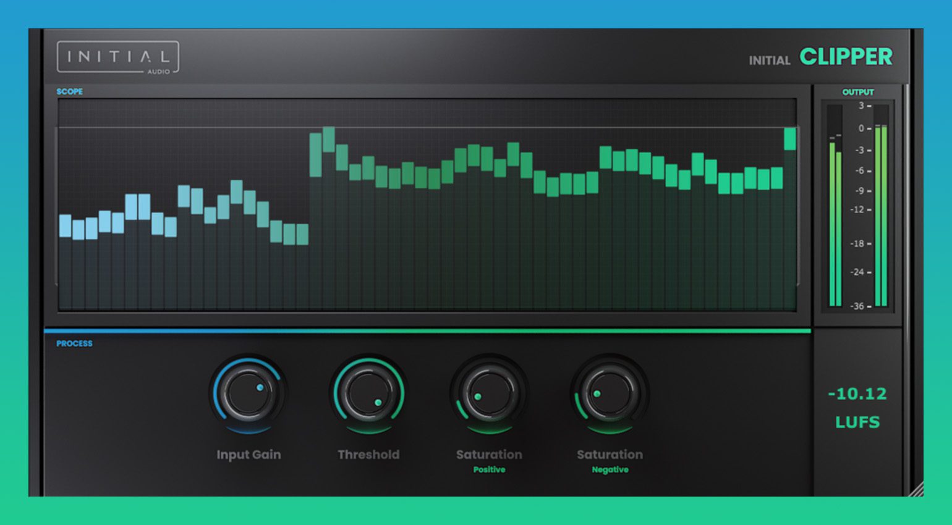Screen dimensions: 952x525
Task: Click the Input Gain knob
Action: tap(248, 394)
